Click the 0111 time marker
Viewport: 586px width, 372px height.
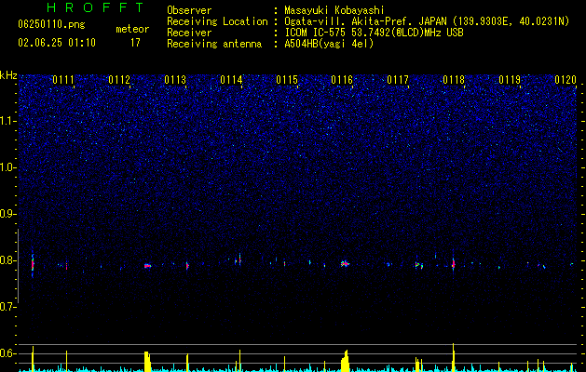63,80
